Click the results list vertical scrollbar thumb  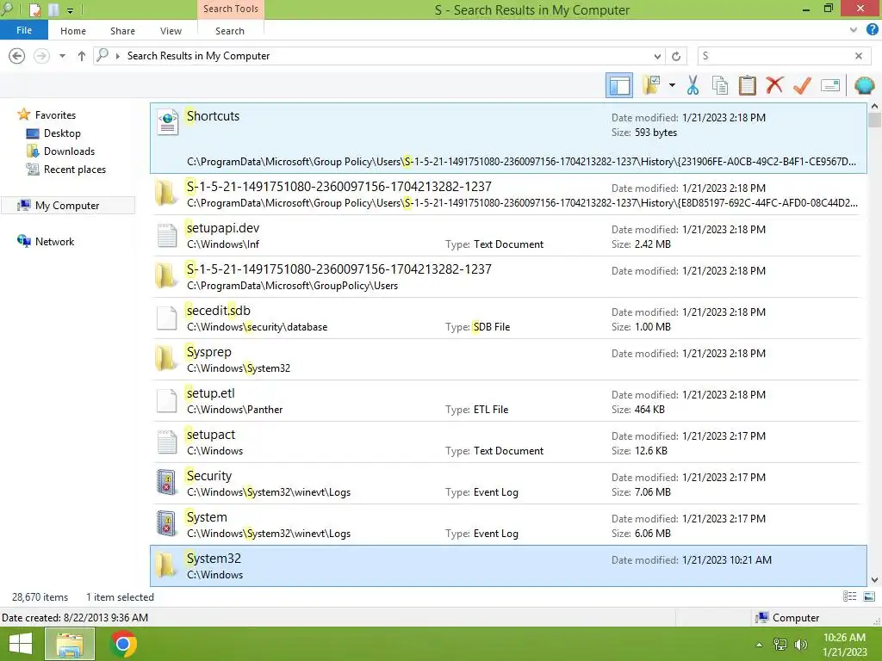pyautogui.click(x=874, y=120)
